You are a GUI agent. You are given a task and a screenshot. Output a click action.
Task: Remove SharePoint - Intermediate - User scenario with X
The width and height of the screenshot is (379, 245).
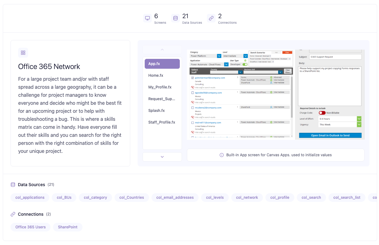coord(273,62)
